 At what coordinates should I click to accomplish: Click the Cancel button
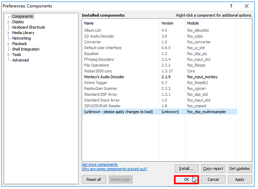click(213, 180)
